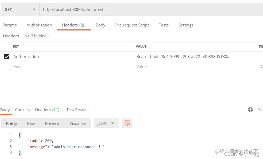Switch to Pre-request Script tab

(x=132, y=25)
